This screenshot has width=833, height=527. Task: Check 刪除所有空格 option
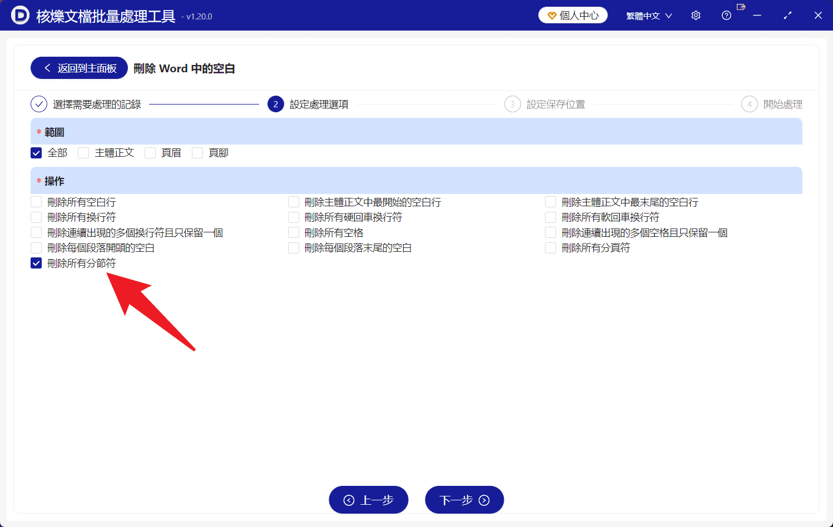point(293,232)
